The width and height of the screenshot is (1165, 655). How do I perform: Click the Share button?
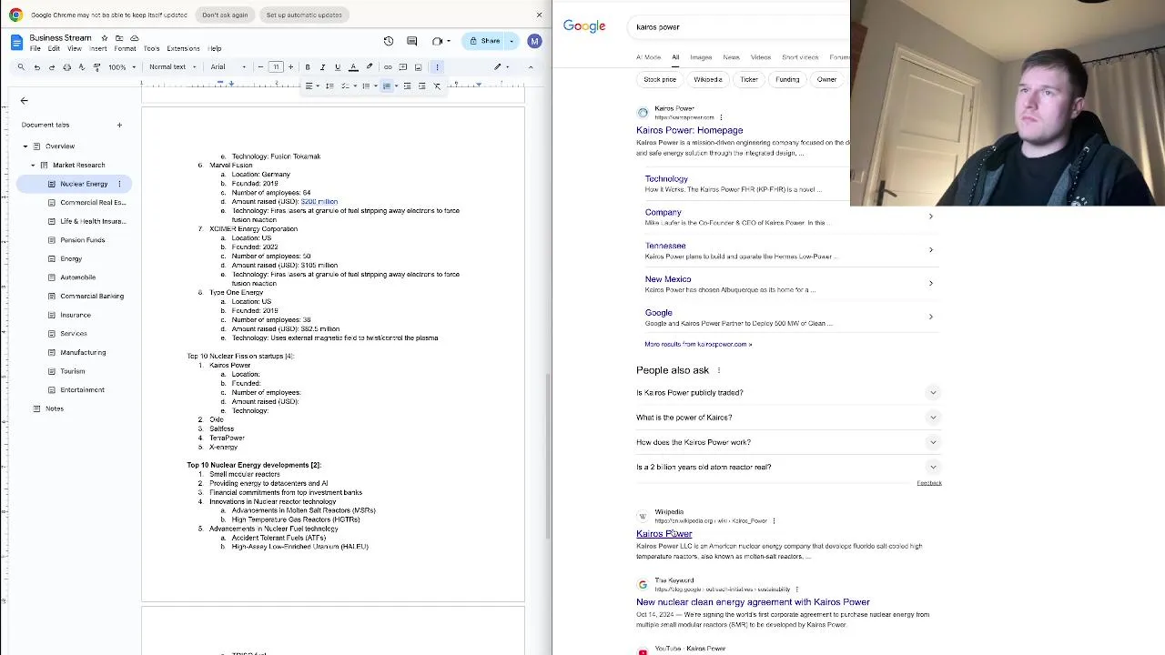click(x=484, y=41)
